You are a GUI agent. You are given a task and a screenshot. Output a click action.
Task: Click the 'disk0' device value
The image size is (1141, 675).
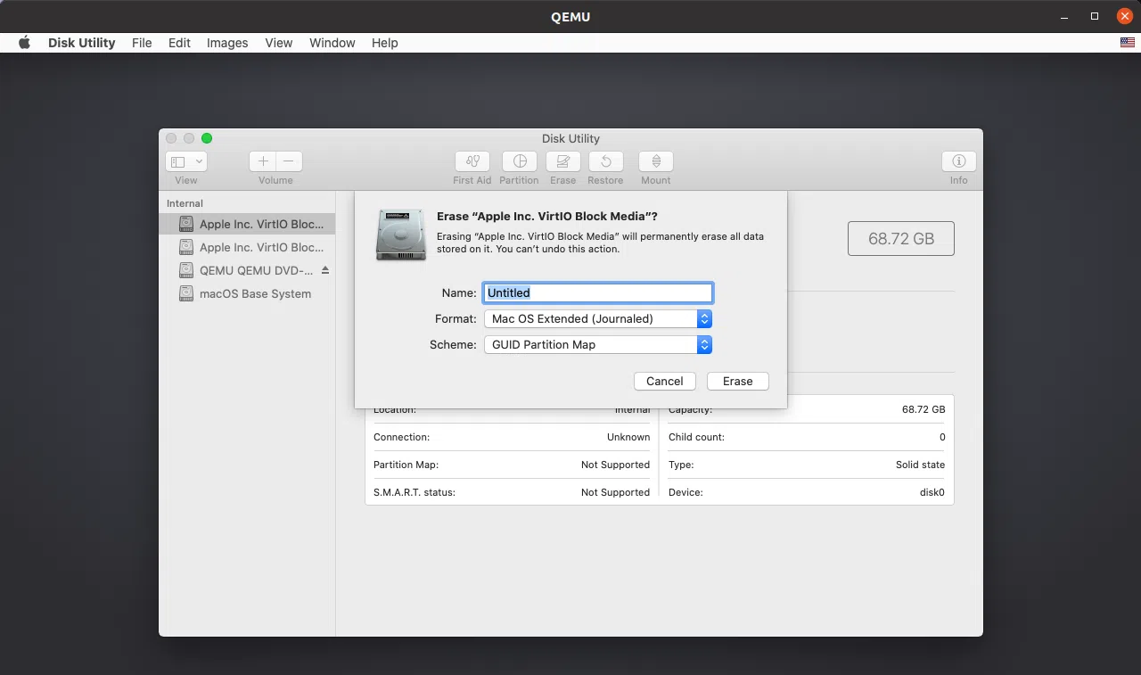932,492
